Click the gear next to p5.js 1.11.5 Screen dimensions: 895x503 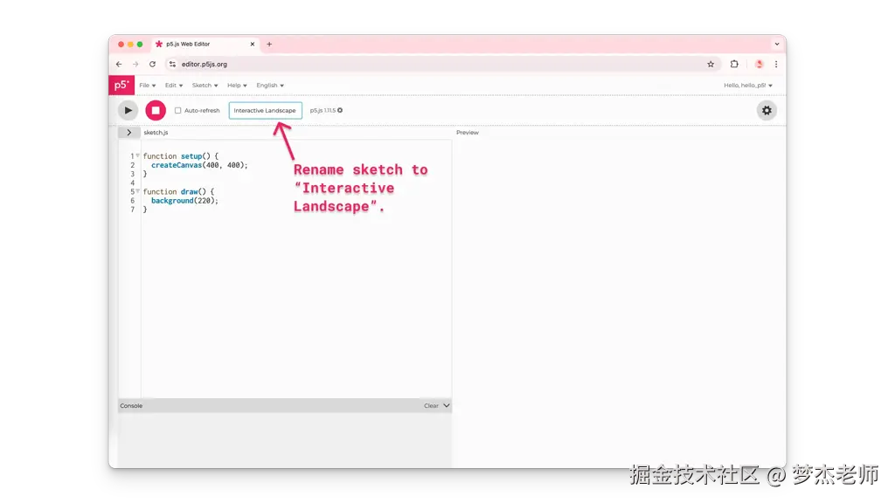tap(341, 110)
